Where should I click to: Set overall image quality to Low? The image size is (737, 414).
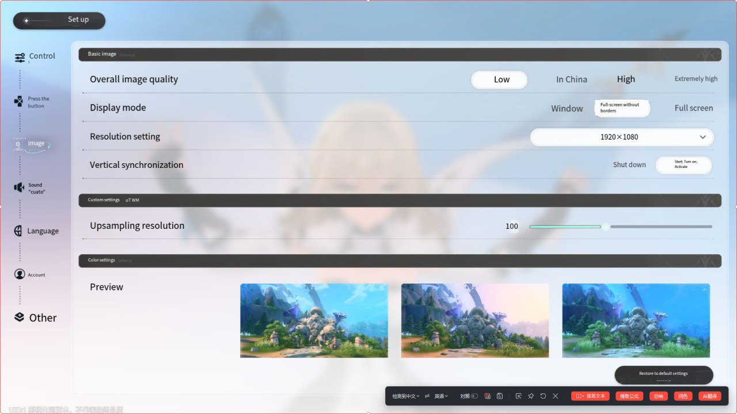pyautogui.click(x=499, y=80)
